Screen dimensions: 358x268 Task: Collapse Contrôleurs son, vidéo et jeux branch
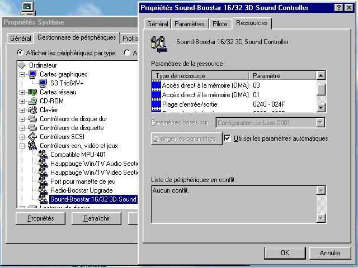22,146
